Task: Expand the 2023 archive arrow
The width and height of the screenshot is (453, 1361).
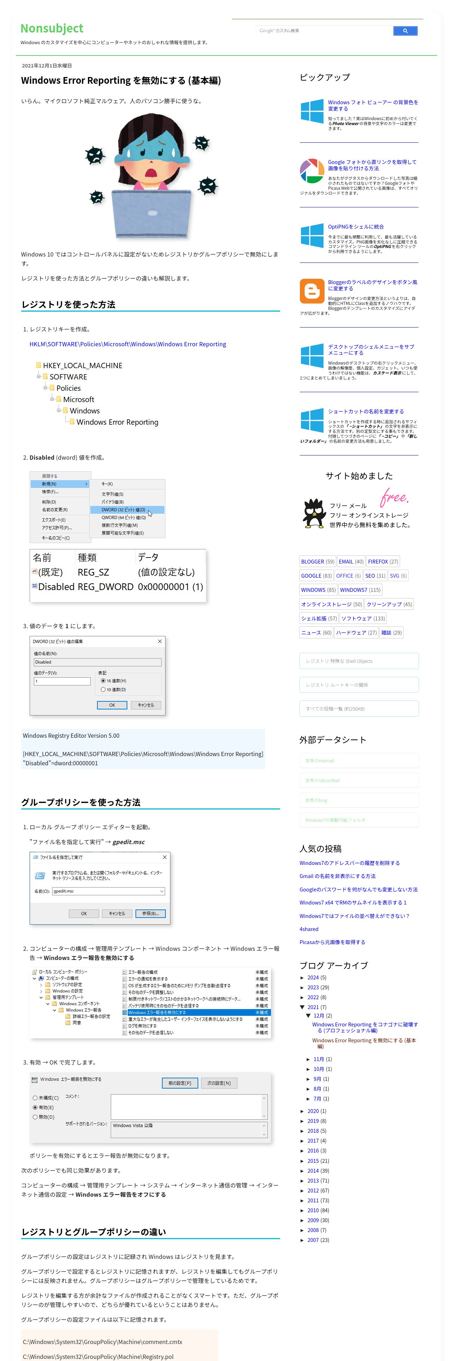Action: [x=302, y=988]
